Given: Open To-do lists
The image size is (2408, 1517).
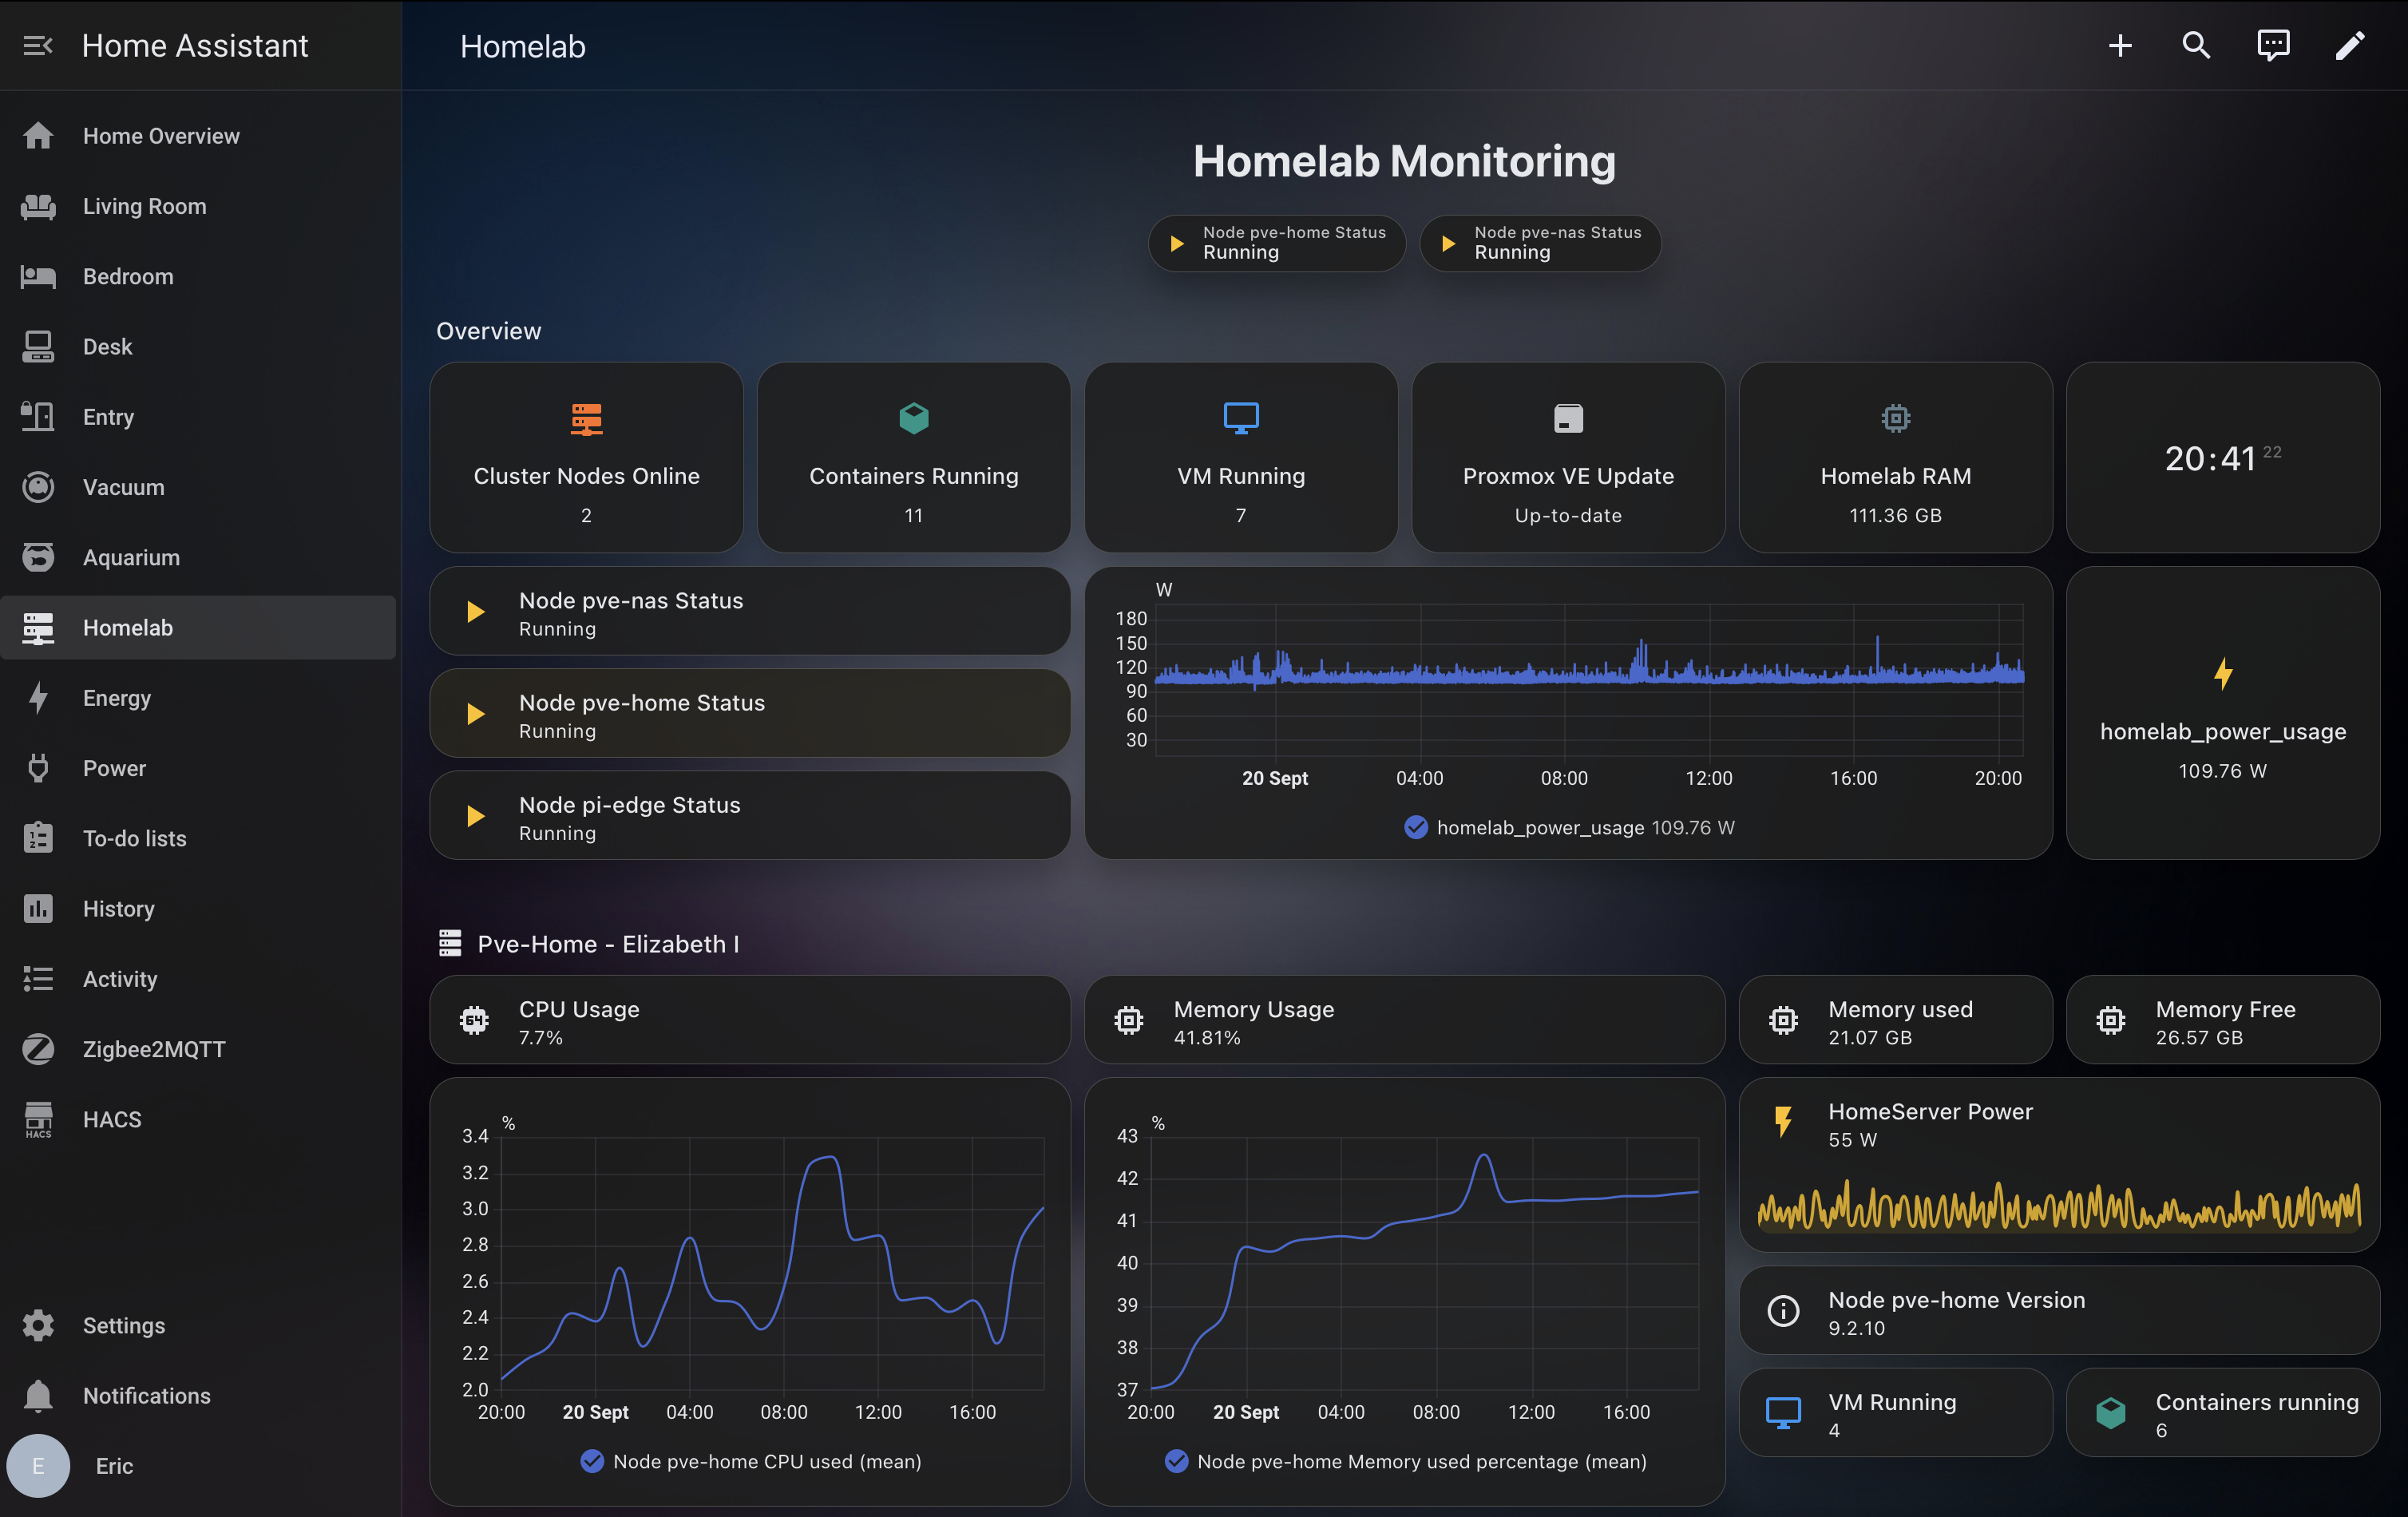Looking at the screenshot, I should [198, 838].
